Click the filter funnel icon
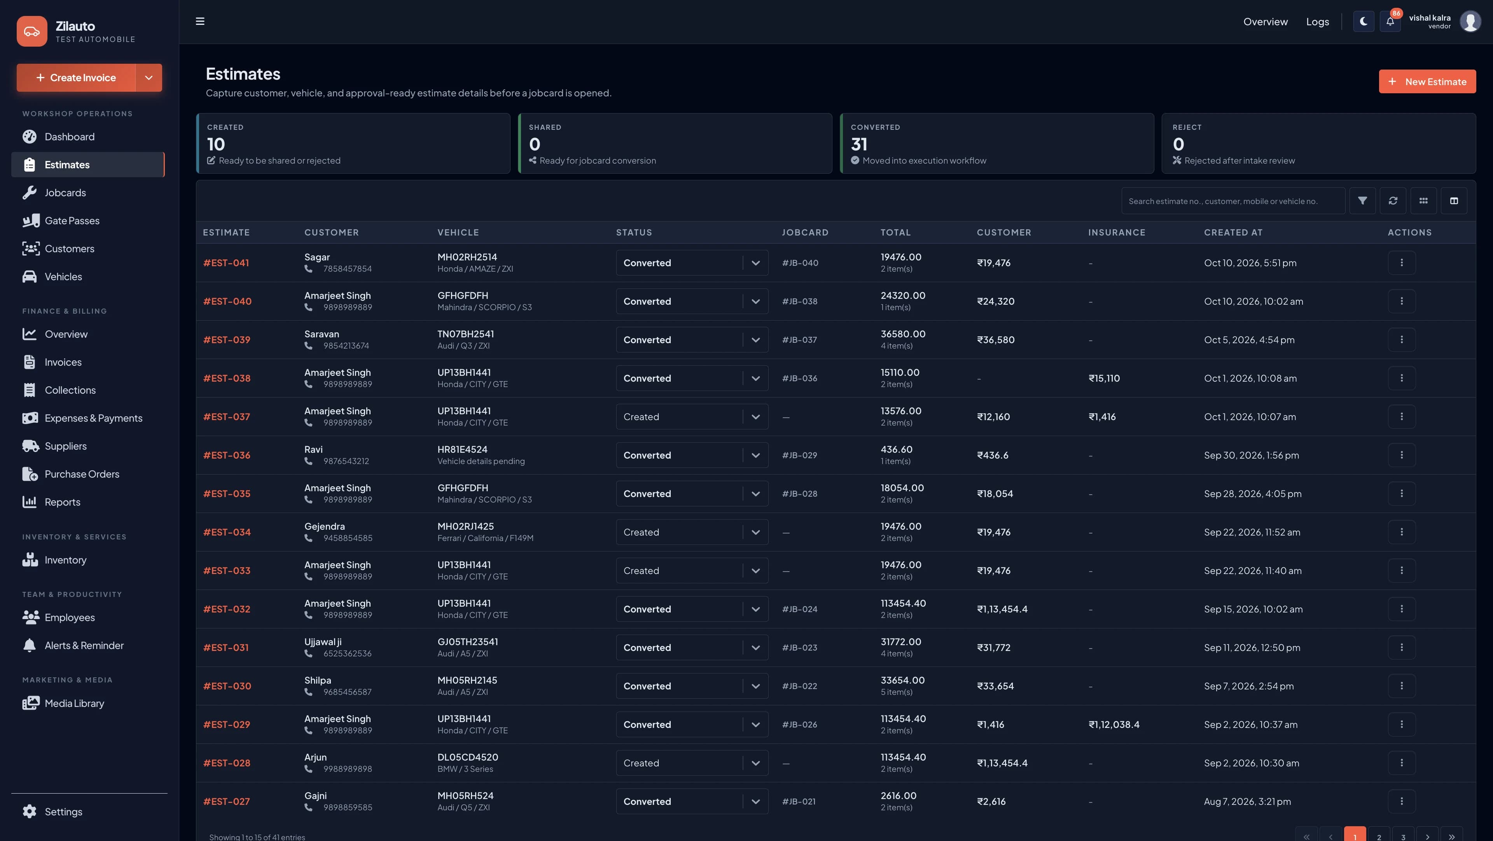 (x=1362, y=201)
